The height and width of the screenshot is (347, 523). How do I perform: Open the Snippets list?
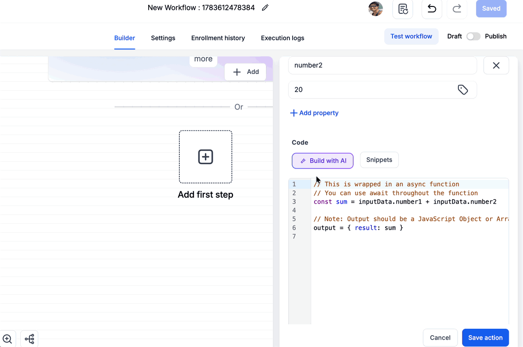click(379, 160)
